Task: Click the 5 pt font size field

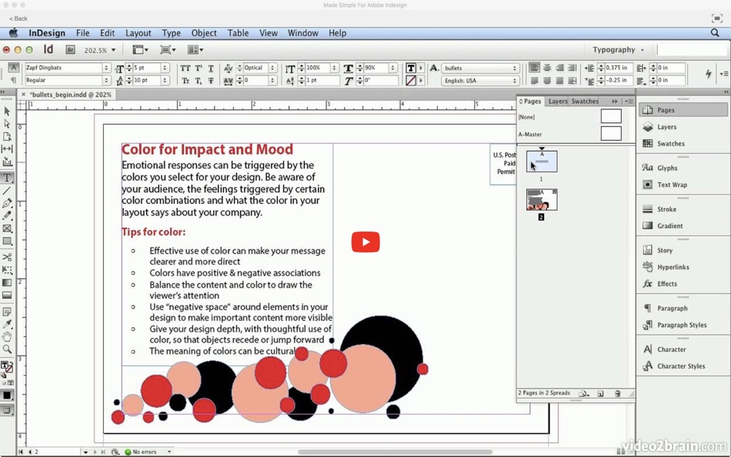Action: 147,68
